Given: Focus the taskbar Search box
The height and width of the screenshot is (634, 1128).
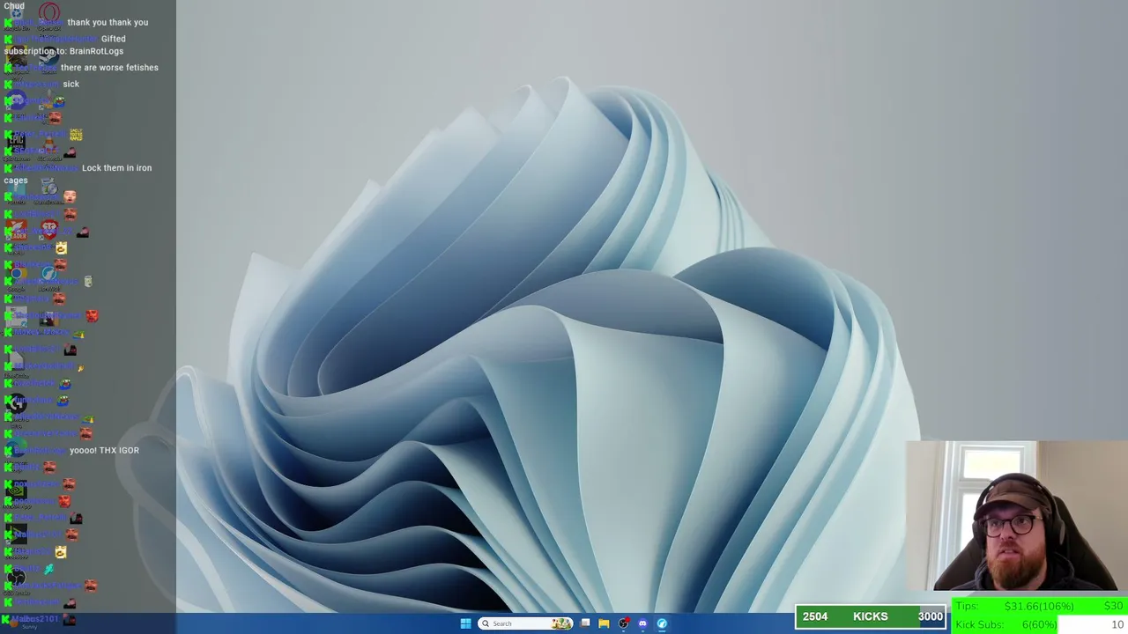Looking at the screenshot, I should pos(525,623).
